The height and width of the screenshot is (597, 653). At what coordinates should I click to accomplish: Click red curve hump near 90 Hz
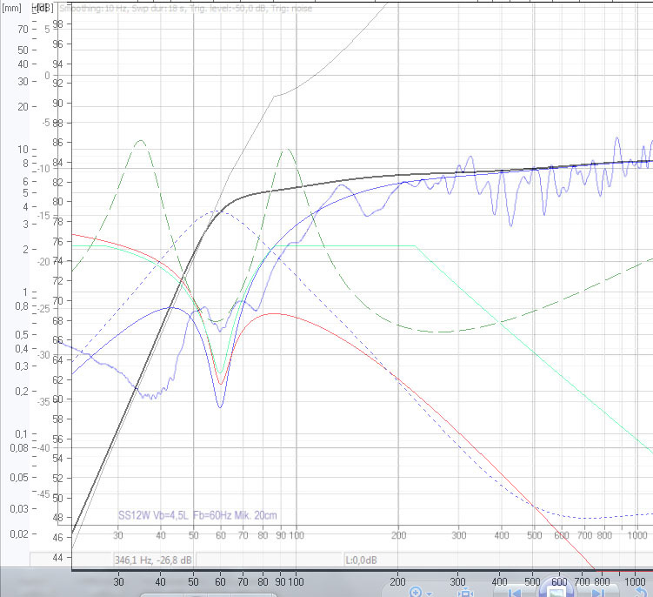point(274,313)
